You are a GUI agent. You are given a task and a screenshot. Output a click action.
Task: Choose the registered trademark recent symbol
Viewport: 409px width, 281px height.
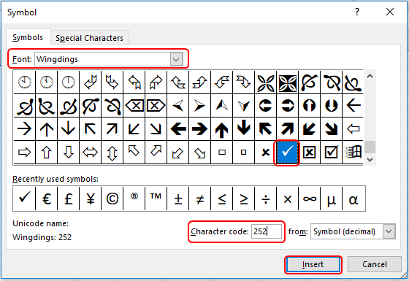[134, 199]
